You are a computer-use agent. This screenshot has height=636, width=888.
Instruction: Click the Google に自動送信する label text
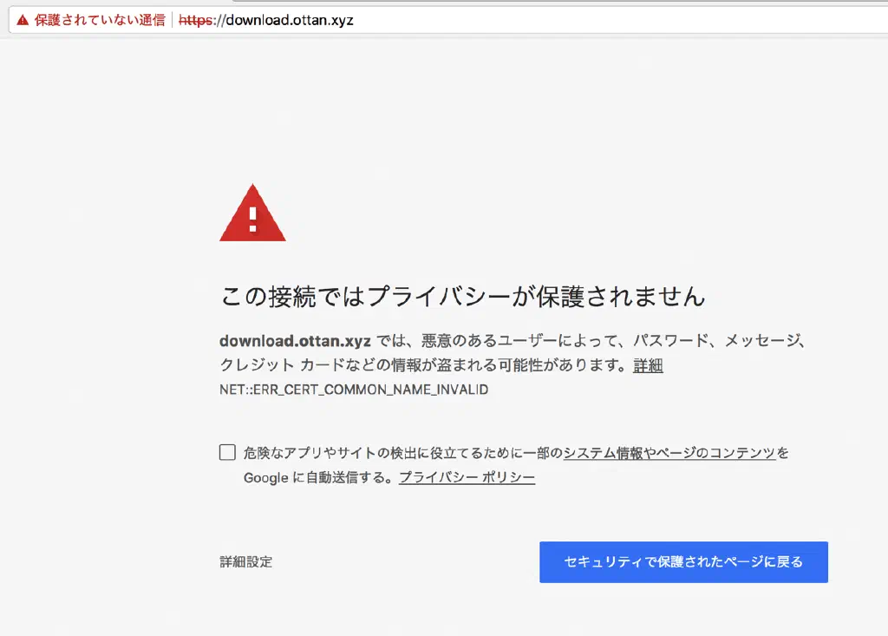(318, 477)
